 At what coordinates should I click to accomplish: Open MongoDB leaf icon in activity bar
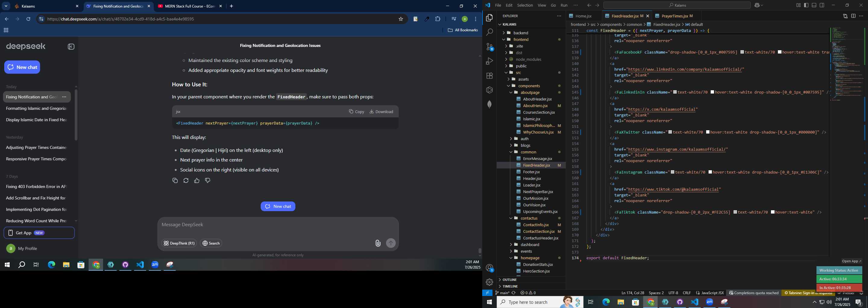point(489,104)
